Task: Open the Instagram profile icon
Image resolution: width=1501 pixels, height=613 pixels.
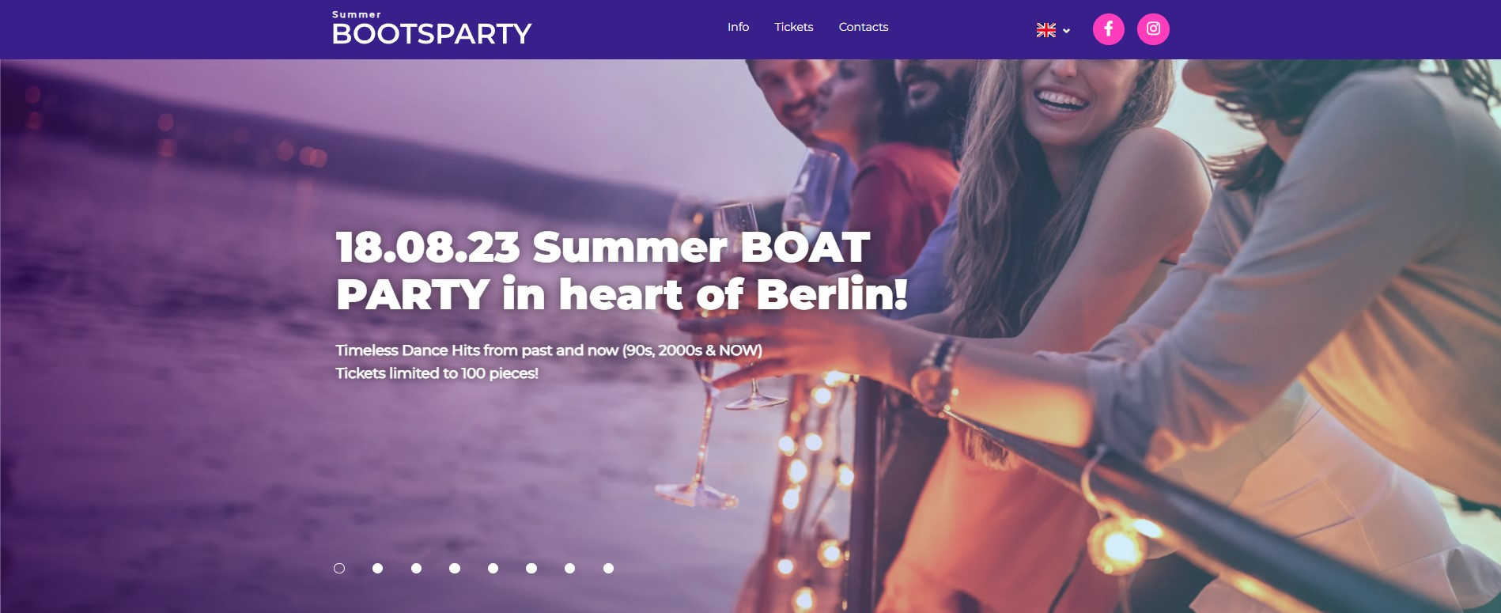Action: [x=1153, y=29]
